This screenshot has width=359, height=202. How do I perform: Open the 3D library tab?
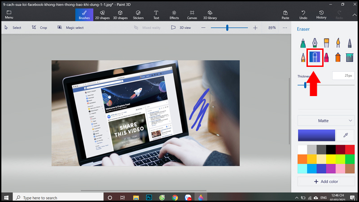pos(210,15)
